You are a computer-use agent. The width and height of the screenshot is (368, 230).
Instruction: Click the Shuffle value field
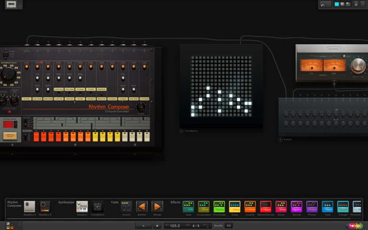[x=229, y=226]
